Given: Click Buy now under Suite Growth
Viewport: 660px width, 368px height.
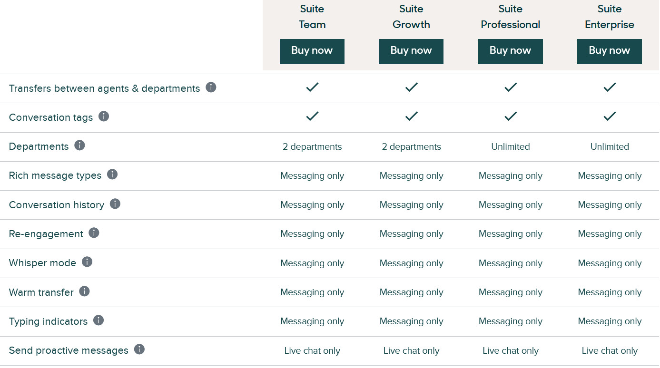Looking at the screenshot, I should click(411, 51).
